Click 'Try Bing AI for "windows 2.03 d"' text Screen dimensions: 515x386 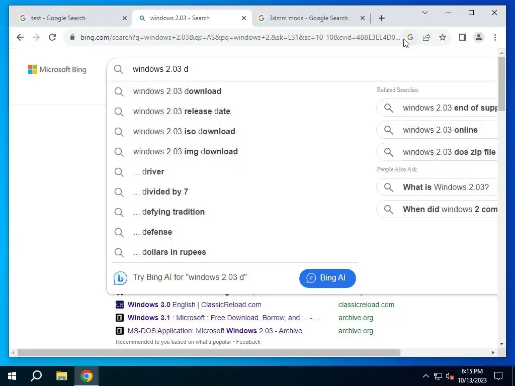[190, 277]
